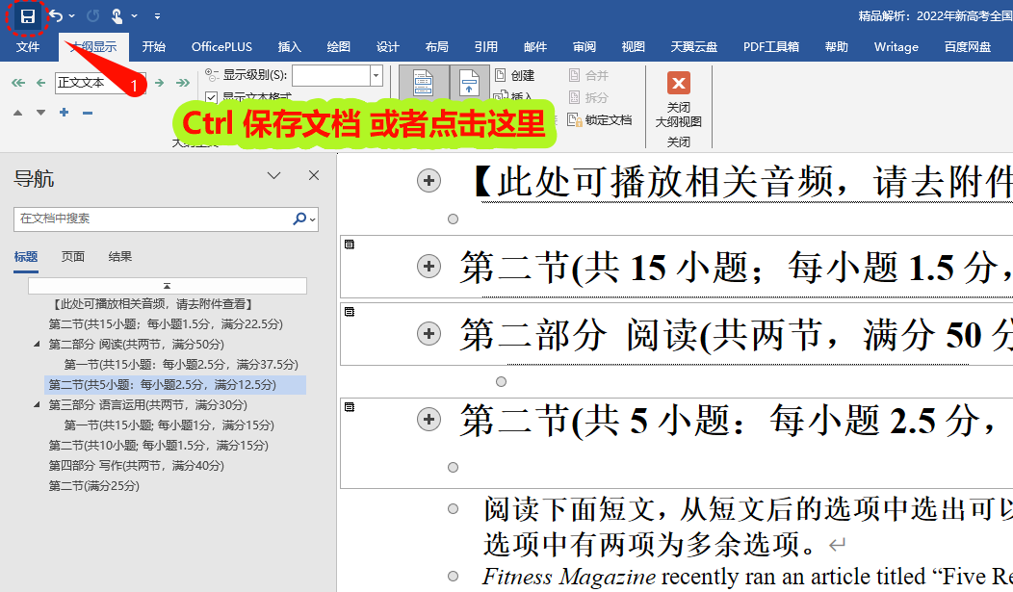Click the Promote single left arrow
The height and width of the screenshot is (592, 1013).
(40, 83)
